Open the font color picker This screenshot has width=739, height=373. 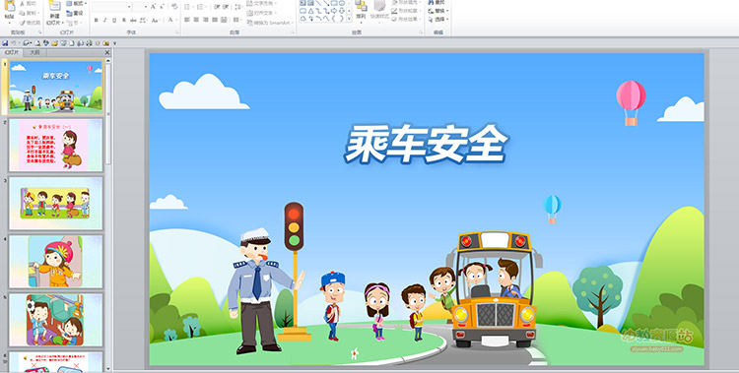tap(171, 21)
